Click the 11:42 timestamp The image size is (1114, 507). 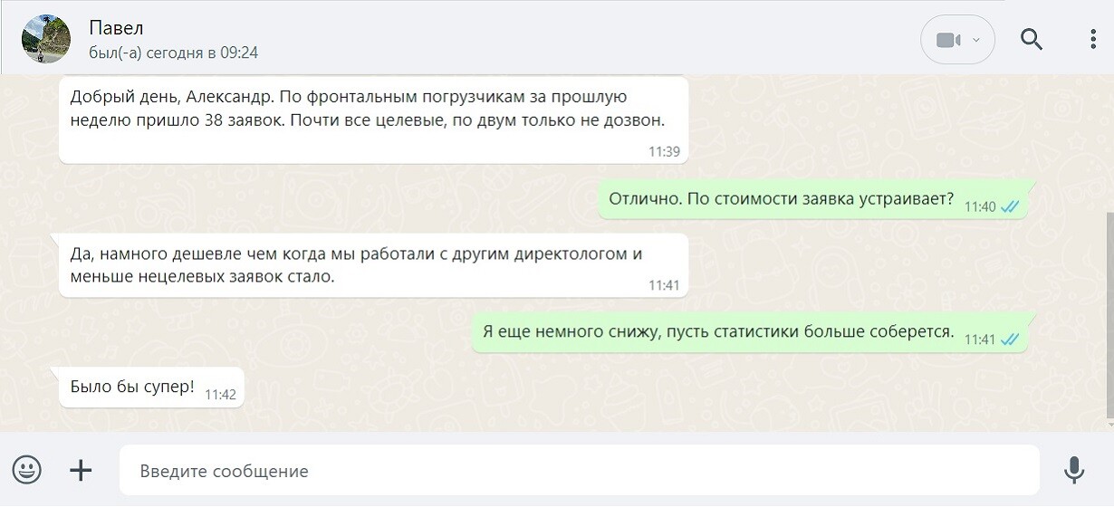pos(220,394)
